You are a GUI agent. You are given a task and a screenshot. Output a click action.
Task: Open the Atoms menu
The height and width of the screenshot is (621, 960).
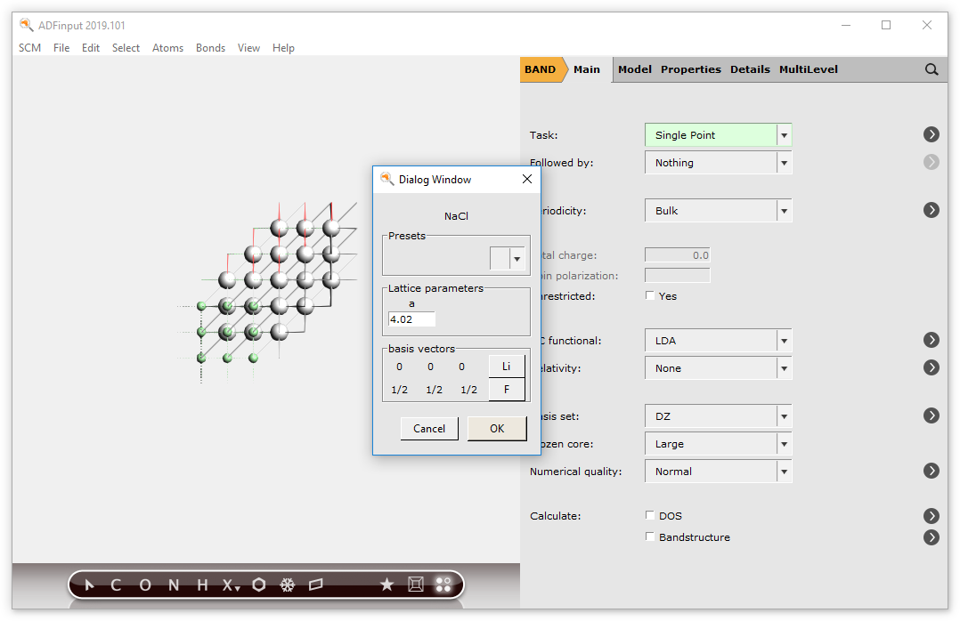[167, 48]
